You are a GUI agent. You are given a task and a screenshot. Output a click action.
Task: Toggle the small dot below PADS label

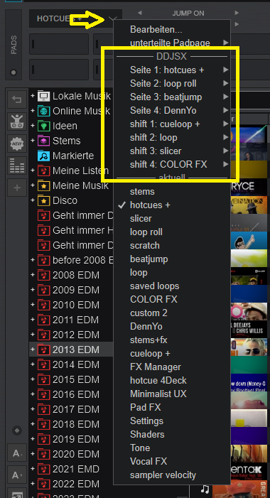pyautogui.click(x=13, y=72)
